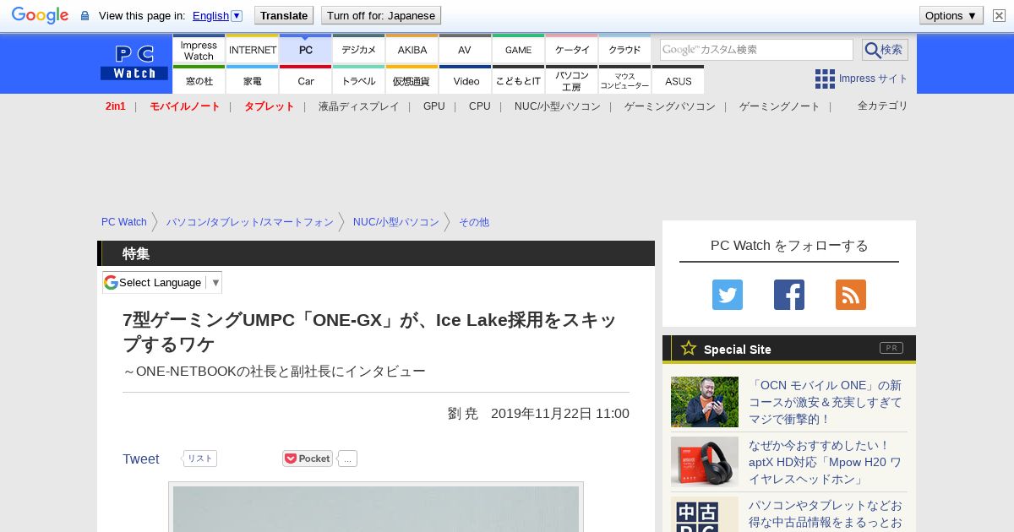The image size is (1014, 532).
Task: Go to the 2in1 category
Action: [x=116, y=106]
